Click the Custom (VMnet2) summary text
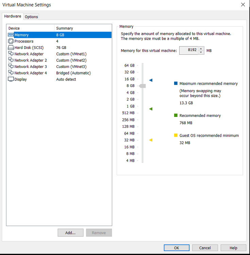This screenshot has width=250, height=255. [x=71, y=60]
